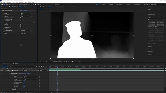Toggle the Mapping Mode stopwatch in Effect Controls
Viewport: 166px width, 93px height.
tap(5, 30)
